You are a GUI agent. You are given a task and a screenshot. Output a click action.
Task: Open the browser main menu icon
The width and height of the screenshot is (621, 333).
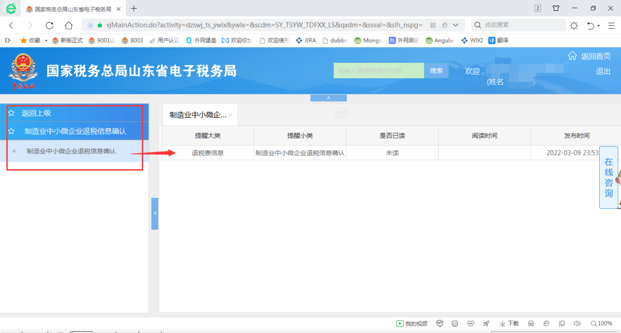[x=611, y=25]
